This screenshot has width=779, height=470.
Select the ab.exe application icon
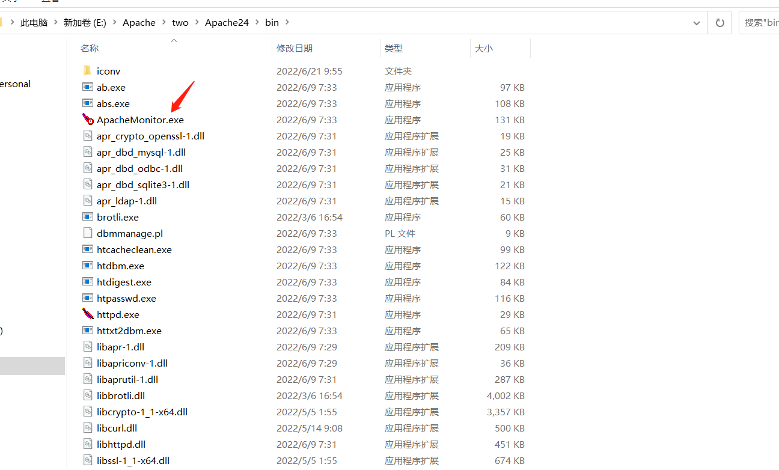click(88, 87)
